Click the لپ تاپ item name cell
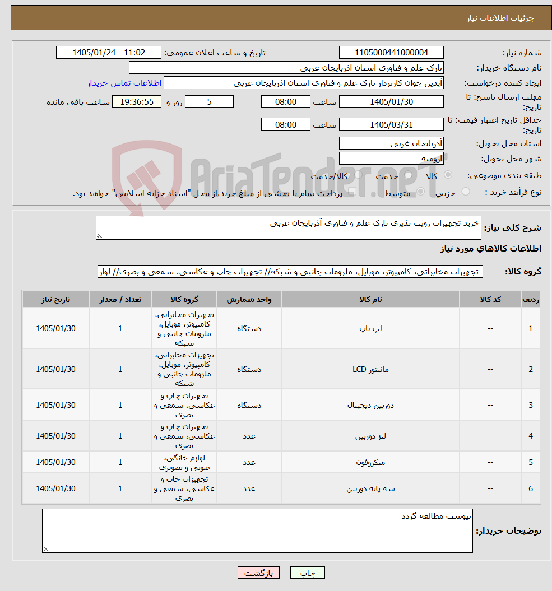The height and width of the screenshot is (591, 552). [370, 328]
